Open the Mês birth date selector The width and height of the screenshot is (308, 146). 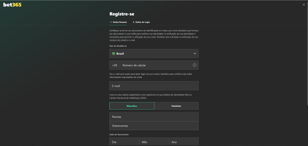[x=154, y=142]
